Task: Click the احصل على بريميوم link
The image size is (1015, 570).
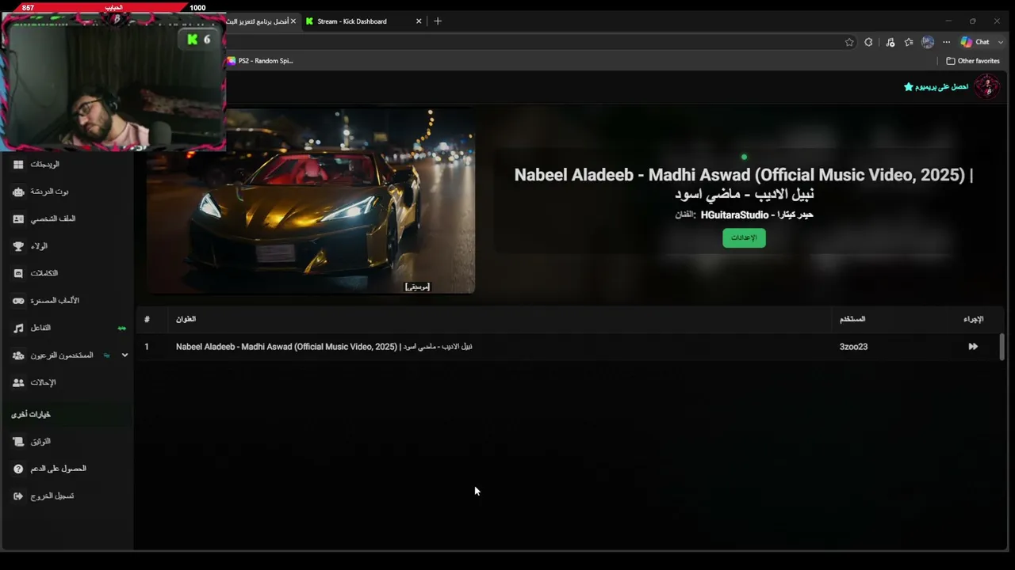Action: pyautogui.click(x=942, y=87)
